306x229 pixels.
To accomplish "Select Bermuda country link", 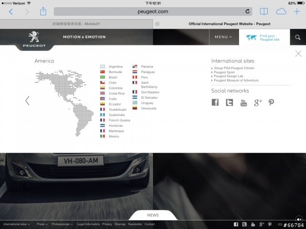I will [115, 72].
